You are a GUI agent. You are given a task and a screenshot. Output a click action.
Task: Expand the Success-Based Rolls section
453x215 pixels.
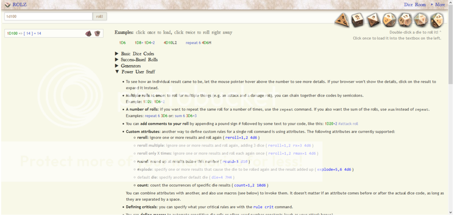139,60
